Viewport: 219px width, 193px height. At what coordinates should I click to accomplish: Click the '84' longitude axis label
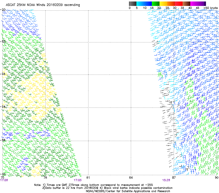coord(131,178)
